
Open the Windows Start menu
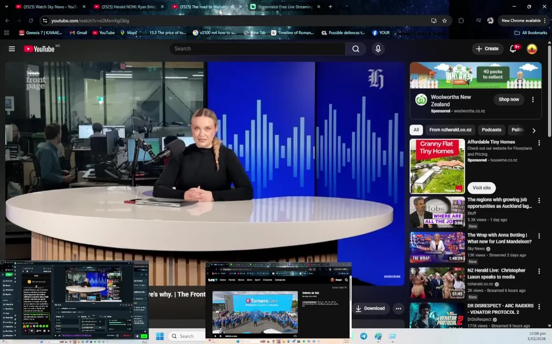[160, 336]
